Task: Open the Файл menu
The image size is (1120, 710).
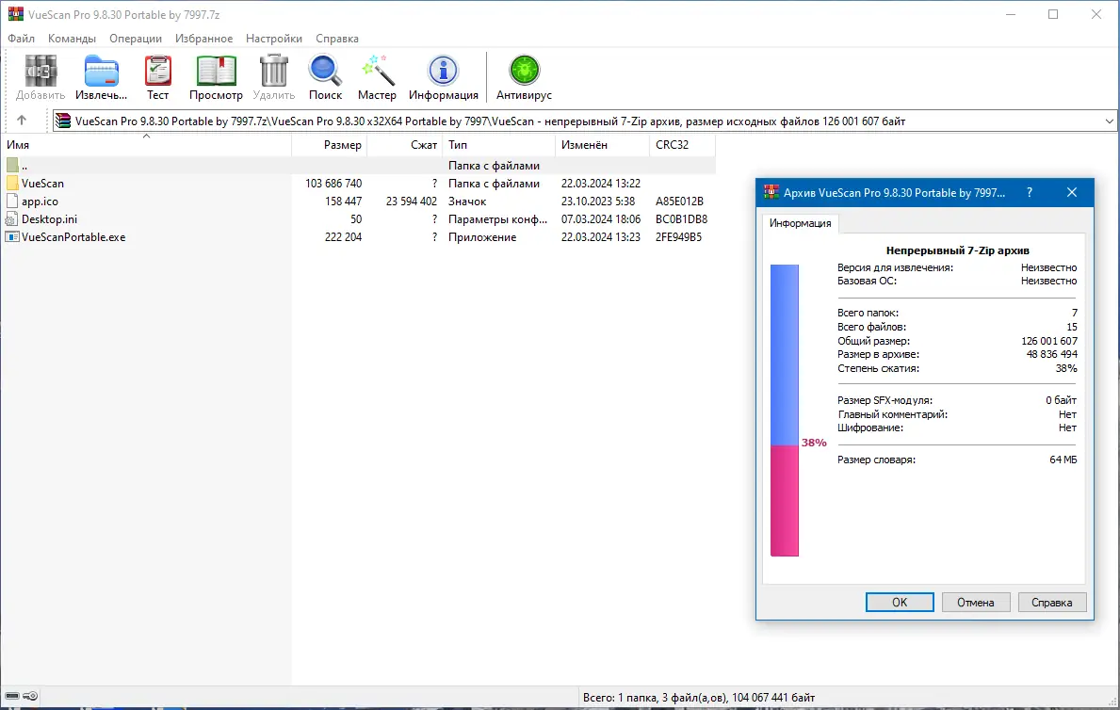Action: click(x=21, y=39)
